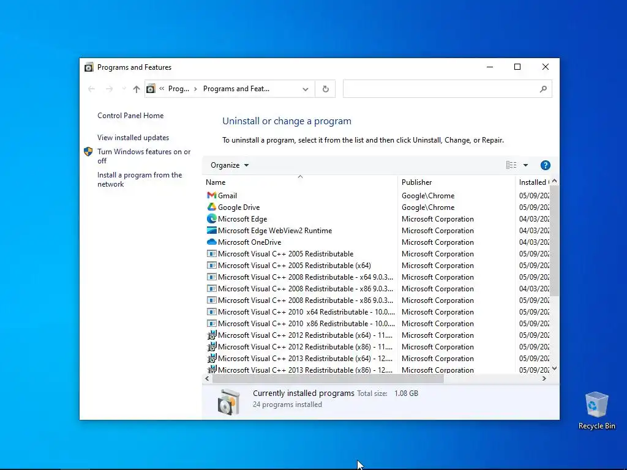Click the change view layout icon
627x470 pixels.
point(511,165)
